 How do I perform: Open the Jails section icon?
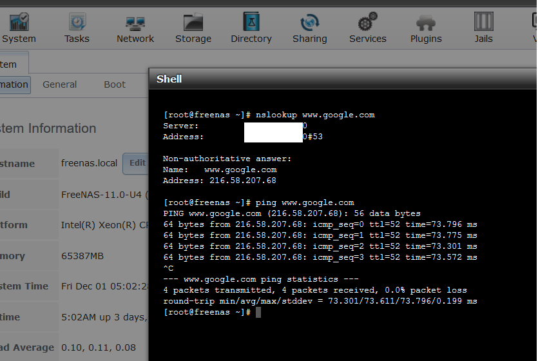point(483,22)
